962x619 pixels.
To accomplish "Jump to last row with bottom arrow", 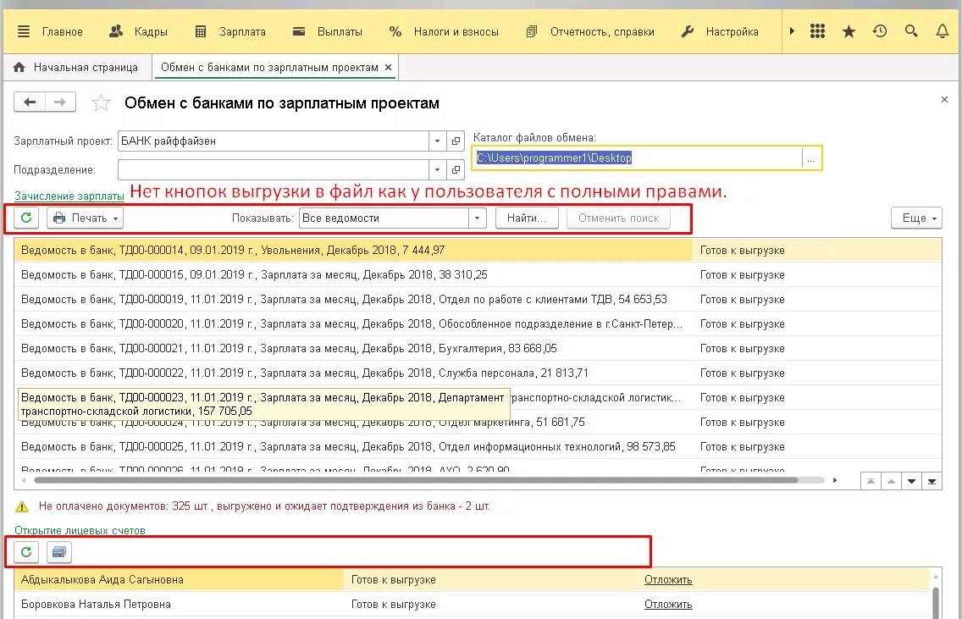I will point(932,482).
